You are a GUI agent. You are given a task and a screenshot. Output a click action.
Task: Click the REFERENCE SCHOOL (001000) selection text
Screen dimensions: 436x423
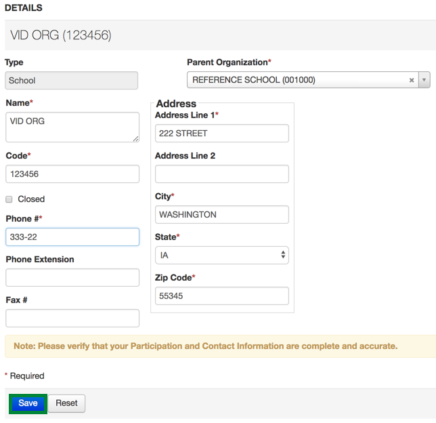click(254, 80)
